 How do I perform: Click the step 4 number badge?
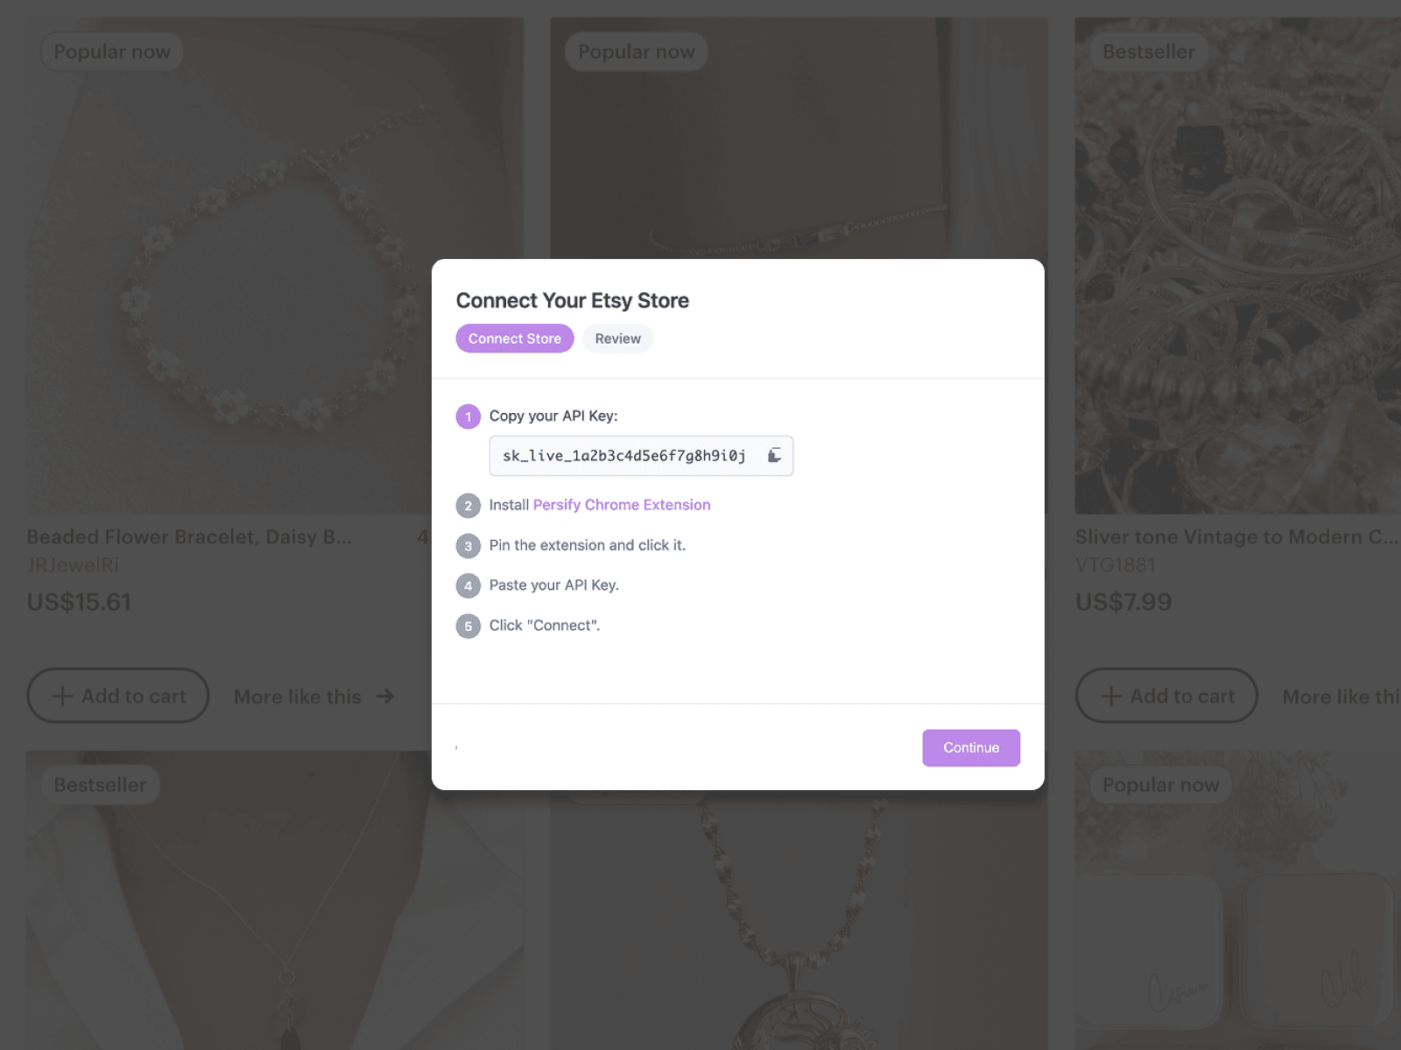click(468, 586)
